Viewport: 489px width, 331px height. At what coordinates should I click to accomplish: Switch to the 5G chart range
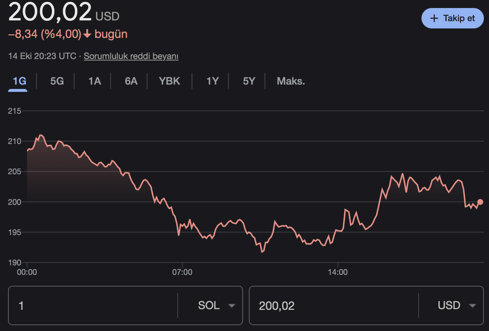click(x=57, y=81)
